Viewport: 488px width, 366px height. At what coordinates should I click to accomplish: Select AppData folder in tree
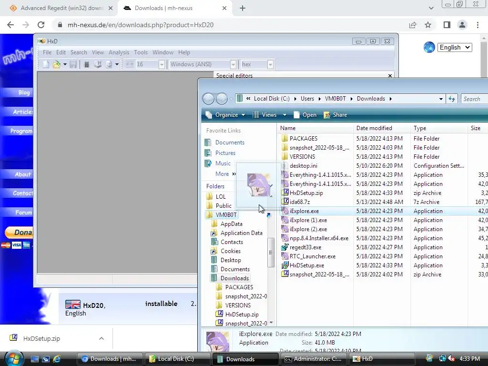tap(231, 224)
